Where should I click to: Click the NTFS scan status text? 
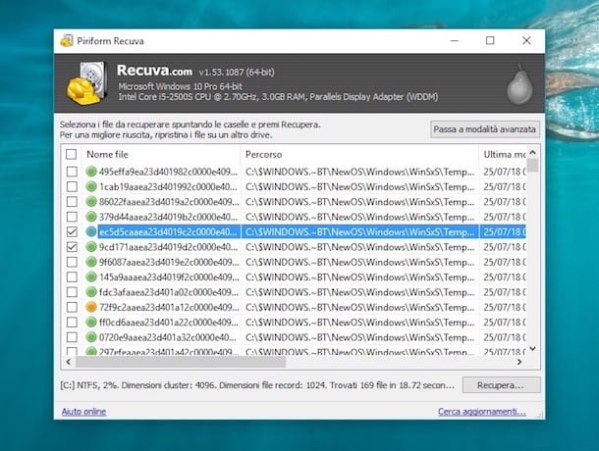(257, 385)
